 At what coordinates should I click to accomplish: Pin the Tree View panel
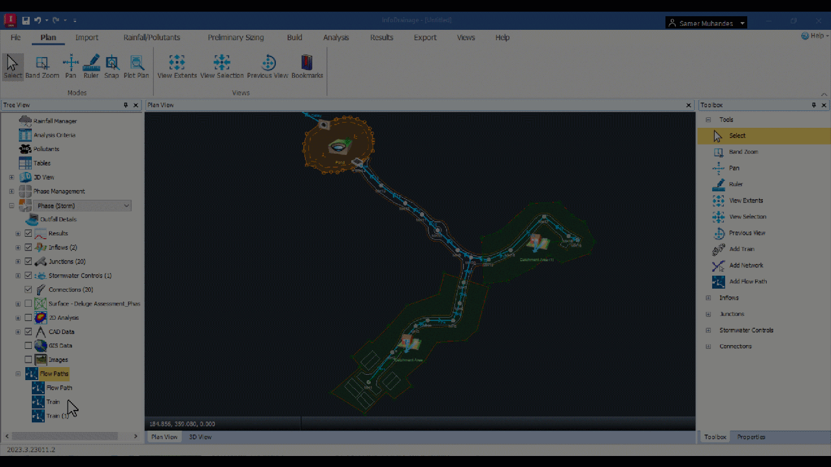click(x=126, y=105)
